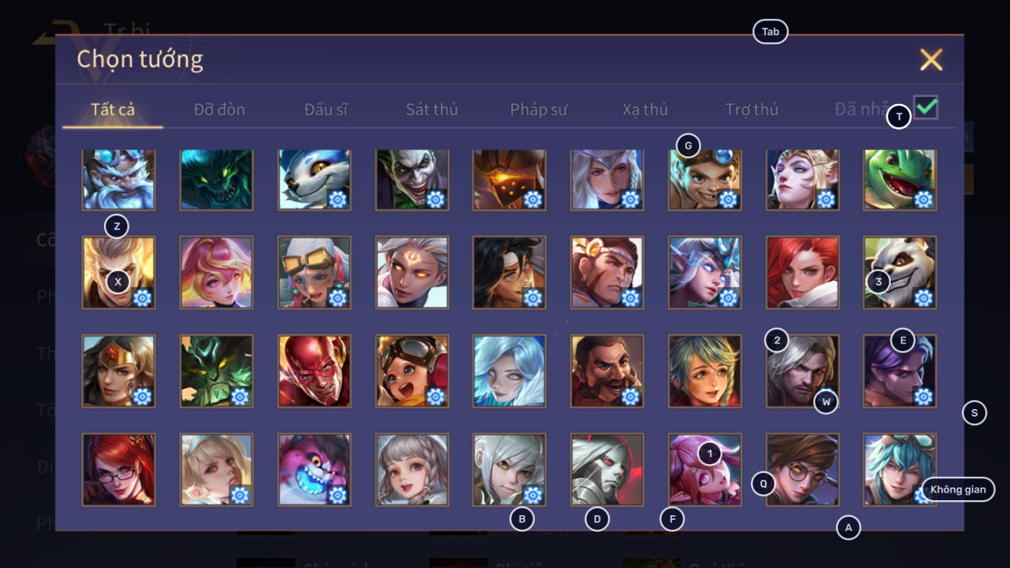
Task: Close the Chọn tướng dialog
Action: [x=932, y=60]
